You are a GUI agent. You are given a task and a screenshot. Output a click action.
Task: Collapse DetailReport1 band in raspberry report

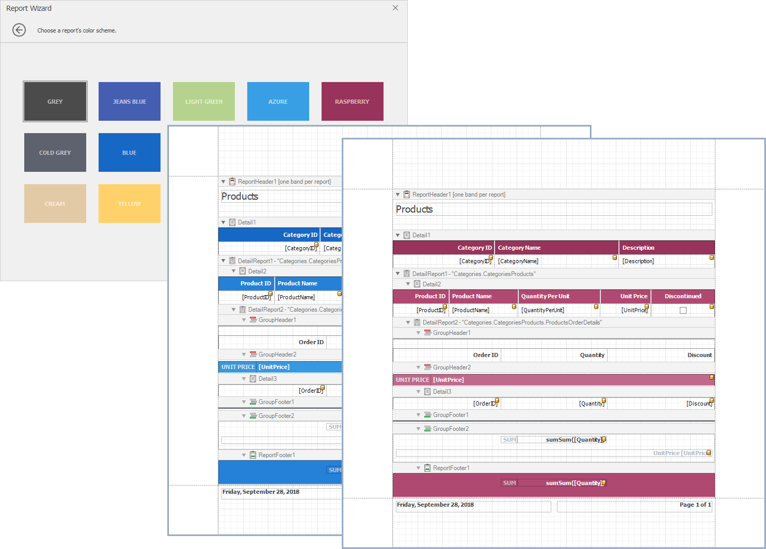pos(398,274)
